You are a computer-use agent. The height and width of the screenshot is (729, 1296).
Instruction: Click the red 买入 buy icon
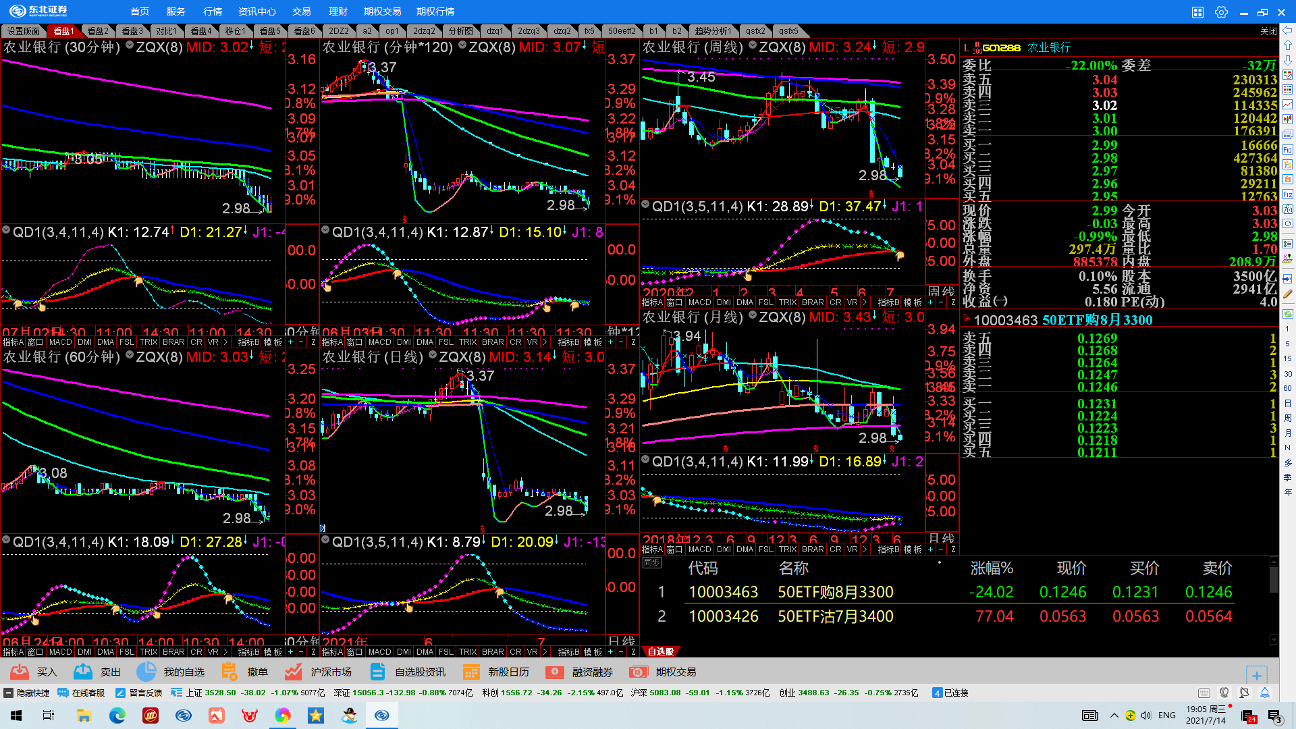[20, 672]
